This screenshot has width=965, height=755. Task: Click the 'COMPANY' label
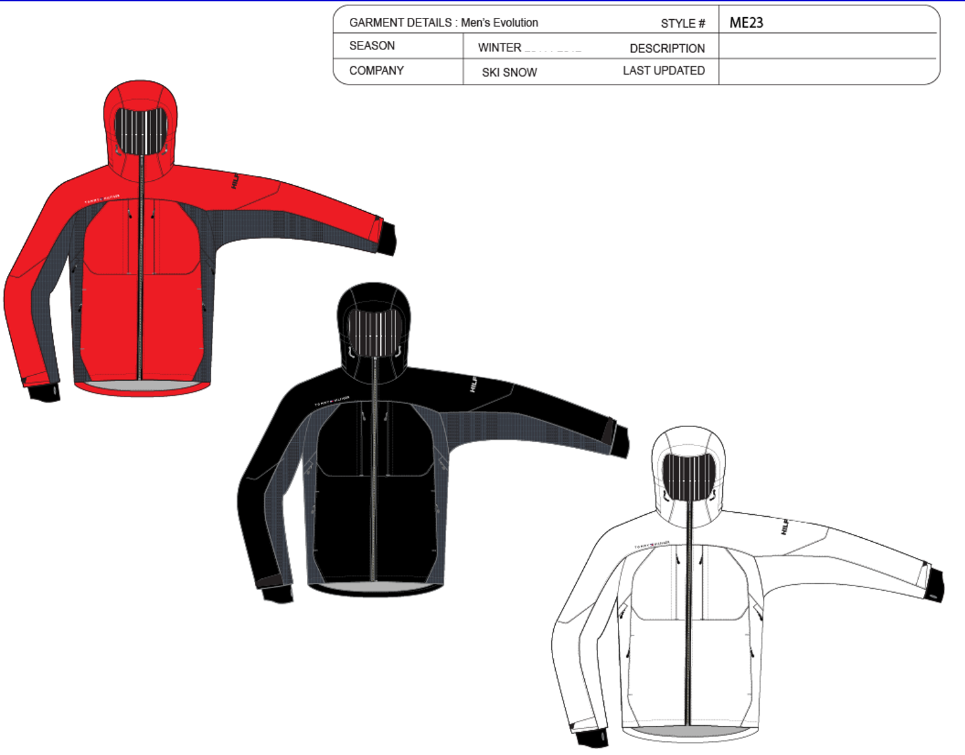(376, 71)
